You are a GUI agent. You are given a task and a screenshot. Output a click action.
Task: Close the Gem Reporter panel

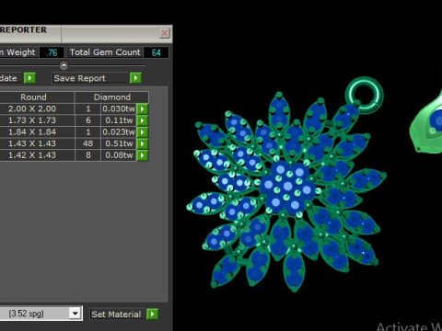pos(165,33)
